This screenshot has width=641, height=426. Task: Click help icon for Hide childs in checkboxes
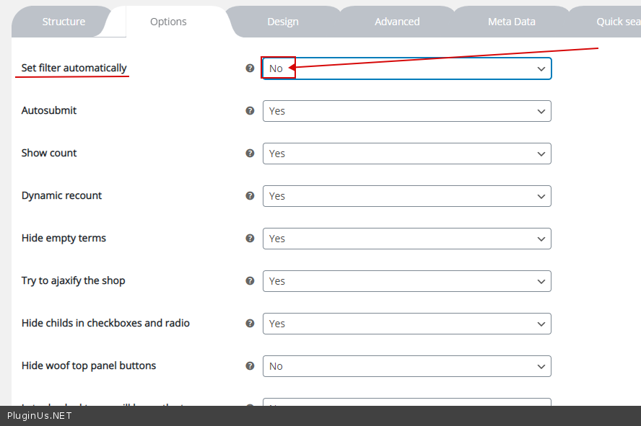(250, 324)
